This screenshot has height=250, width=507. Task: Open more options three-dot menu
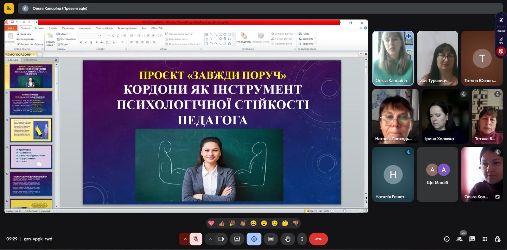coord(302,239)
